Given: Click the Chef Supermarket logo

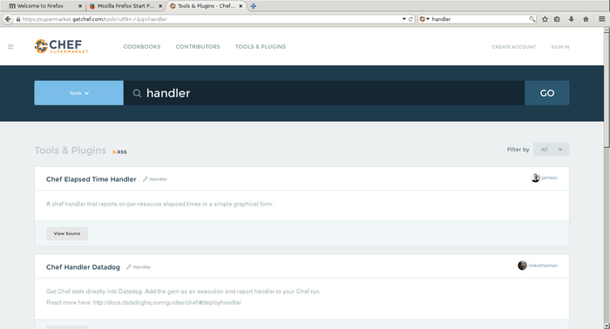Looking at the screenshot, I should tap(61, 46).
